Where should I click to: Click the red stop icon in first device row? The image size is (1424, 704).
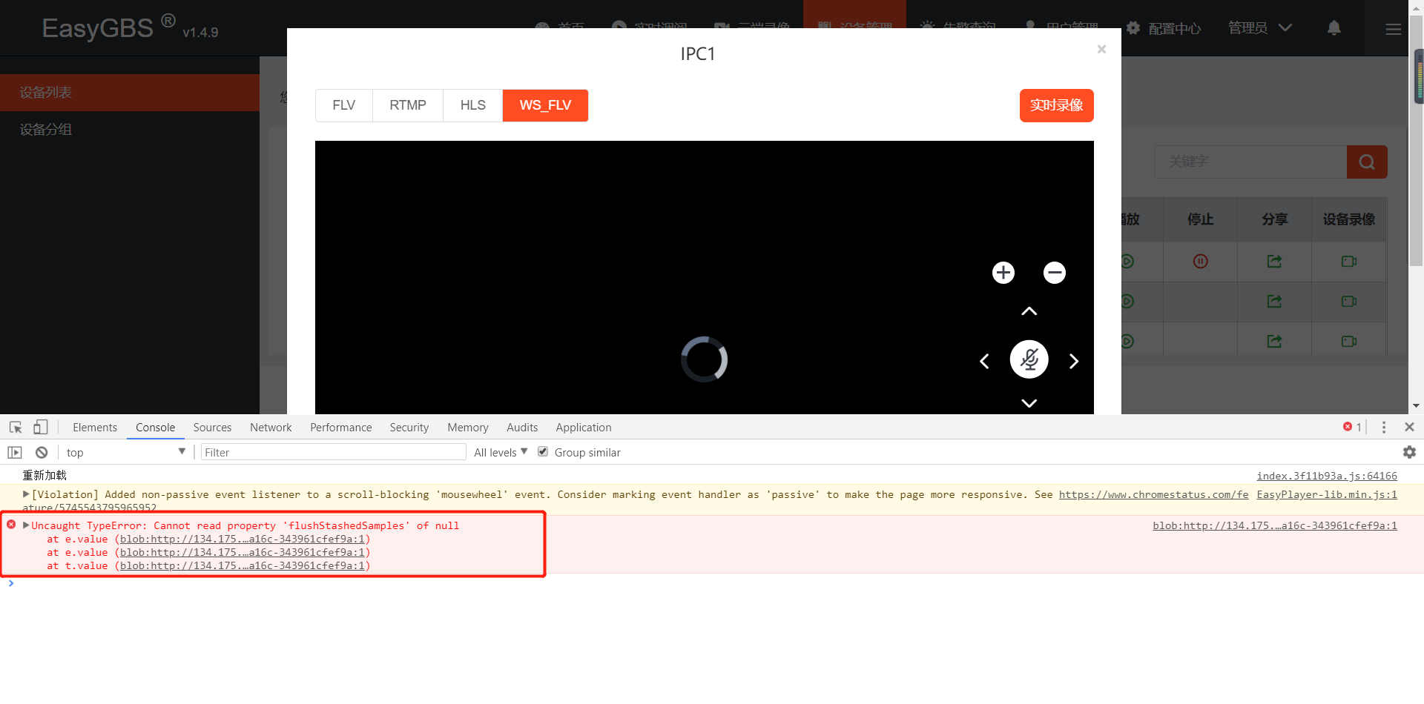point(1201,261)
